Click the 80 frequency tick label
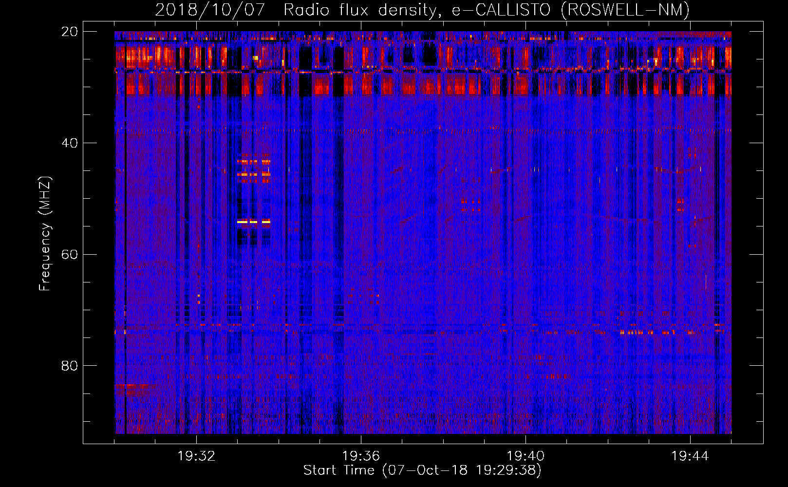Image resolution: width=788 pixels, height=487 pixels. [x=69, y=366]
